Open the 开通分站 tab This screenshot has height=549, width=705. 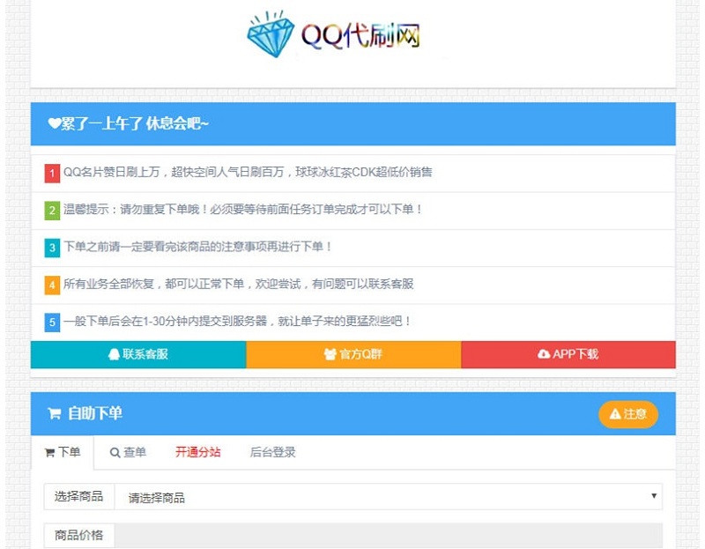click(197, 452)
